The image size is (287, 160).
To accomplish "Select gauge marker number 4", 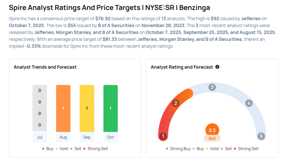I will 249,103.
